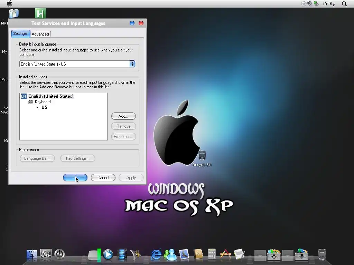Image resolution: width=354 pixels, height=265 pixels.
Task: Select the US keyboard layout entry
Action: [44, 107]
